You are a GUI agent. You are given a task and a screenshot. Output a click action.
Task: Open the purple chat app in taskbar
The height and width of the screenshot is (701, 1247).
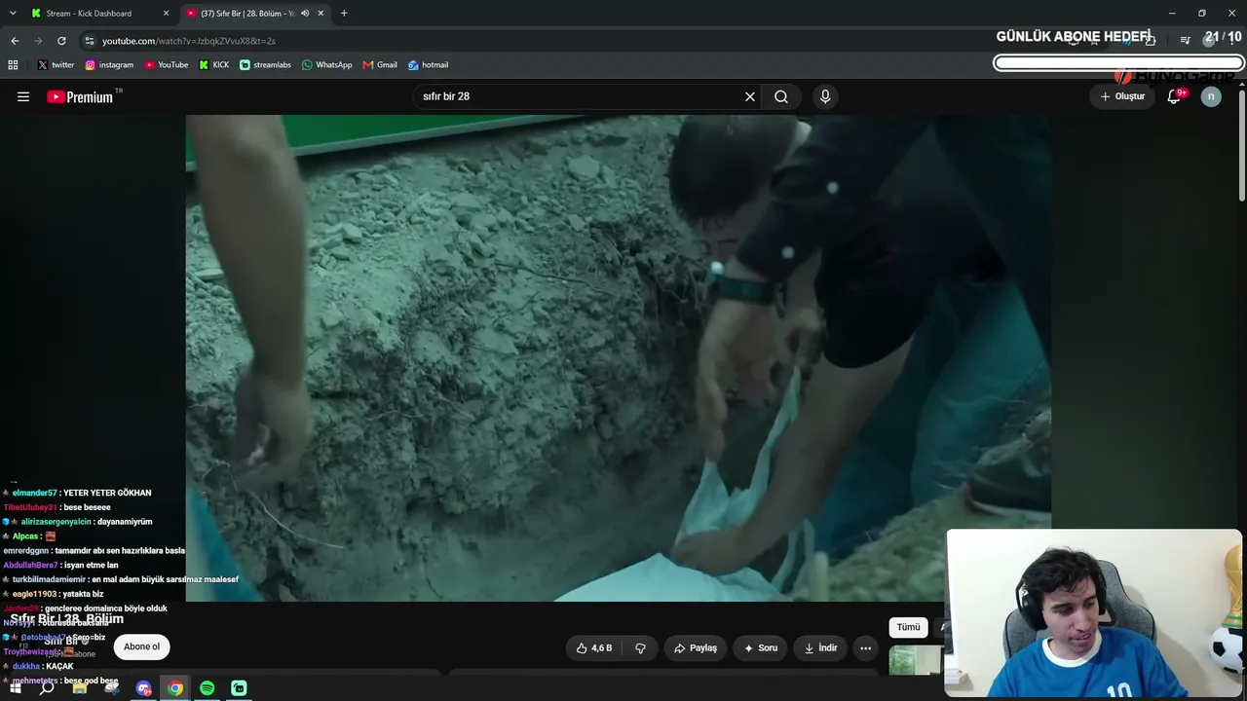(x=144, y=688)
